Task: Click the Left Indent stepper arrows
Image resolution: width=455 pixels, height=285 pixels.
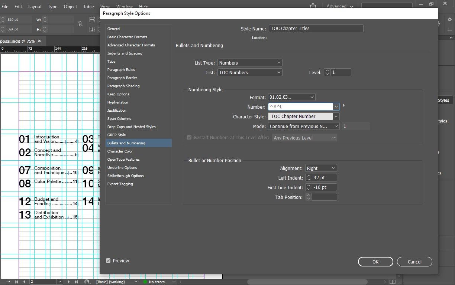Action: click(309, 178)
